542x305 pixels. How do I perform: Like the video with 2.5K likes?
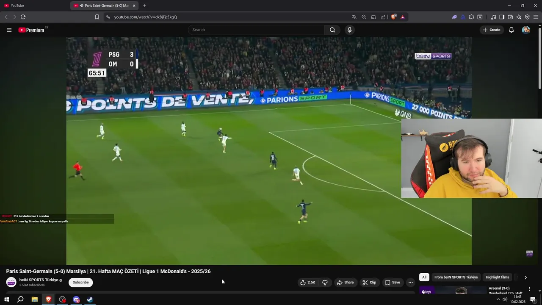click(x=308, y=283)
